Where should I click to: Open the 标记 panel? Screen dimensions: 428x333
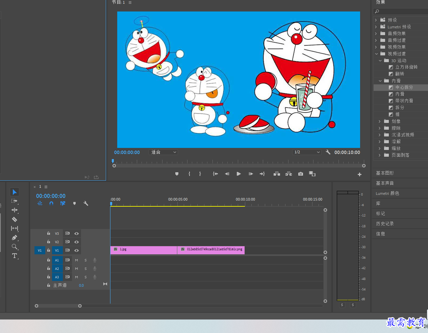pos(380,213)
